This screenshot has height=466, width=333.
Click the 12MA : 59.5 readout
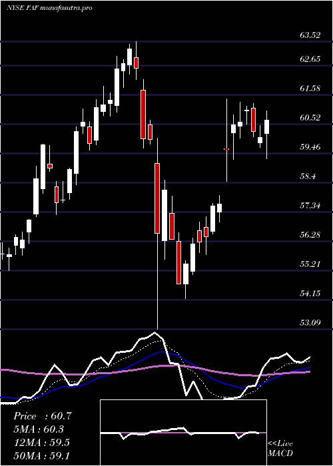[41, 443]
